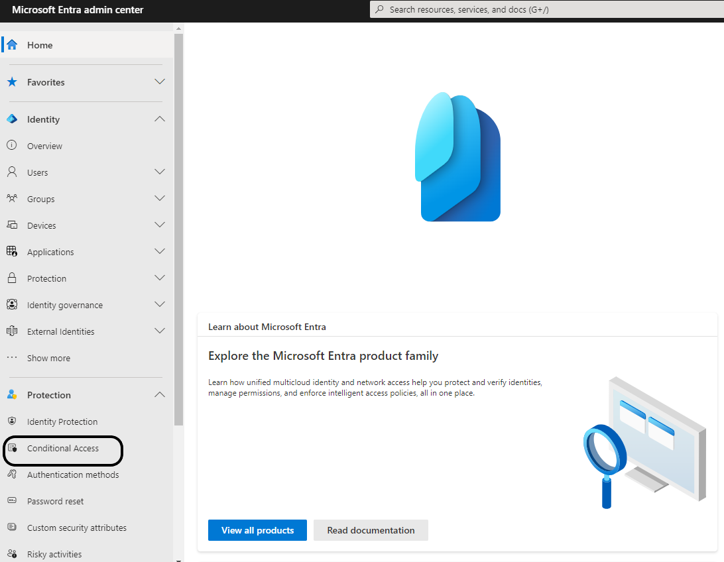The height and width of the screenshot is (562, 724).
Task: Click the Authentication methods icon
Action: pyautogui.click(x=12, y=474)
